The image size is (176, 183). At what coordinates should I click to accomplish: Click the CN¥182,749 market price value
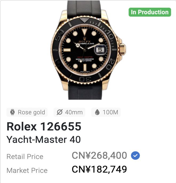coord(99,169)
